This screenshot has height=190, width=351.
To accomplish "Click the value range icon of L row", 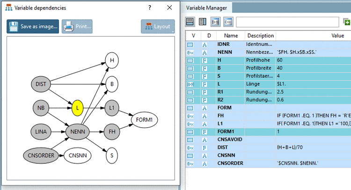I will tap(190, 84).
